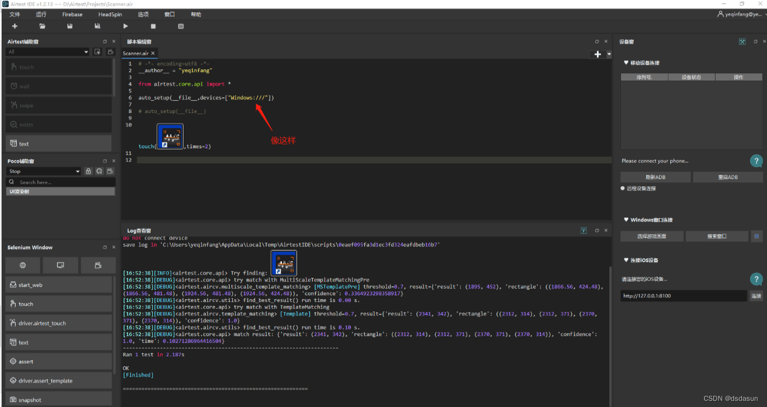The image size is (767, 407).
Task: Open the 窗口 menu
Action: click(170, 15)
